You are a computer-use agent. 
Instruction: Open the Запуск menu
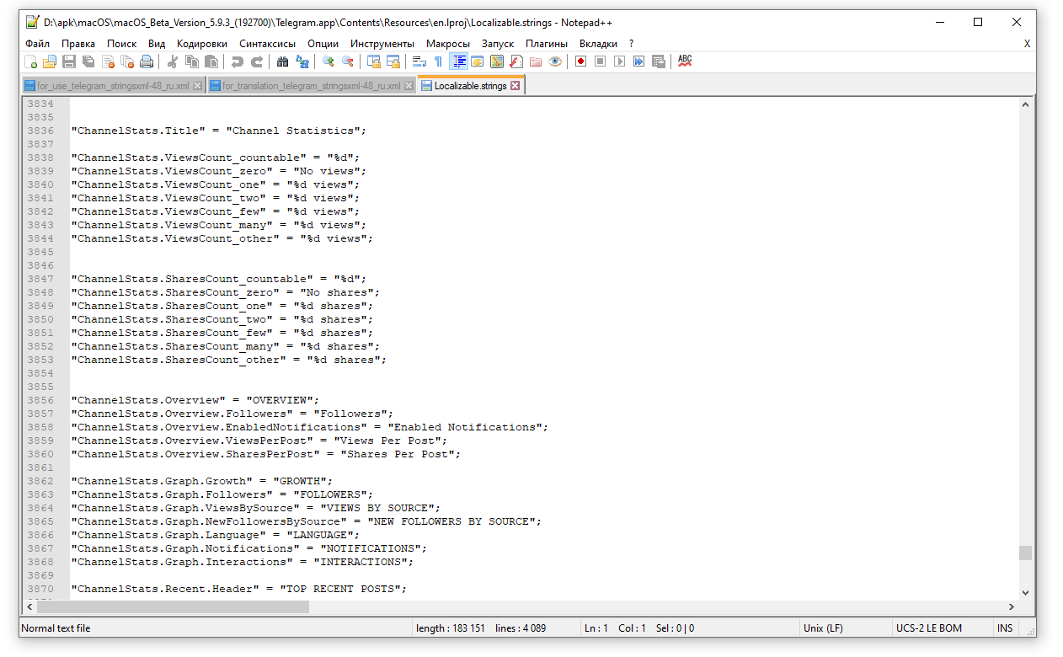tap(498, 44)
